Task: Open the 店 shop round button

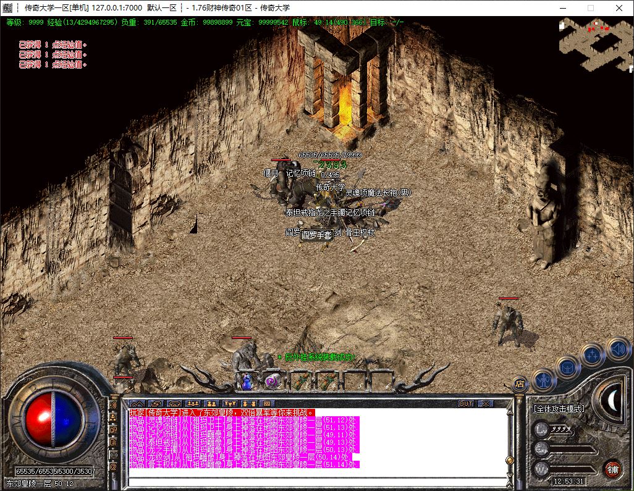Action: pyautogui.click(x=520, y=384)
